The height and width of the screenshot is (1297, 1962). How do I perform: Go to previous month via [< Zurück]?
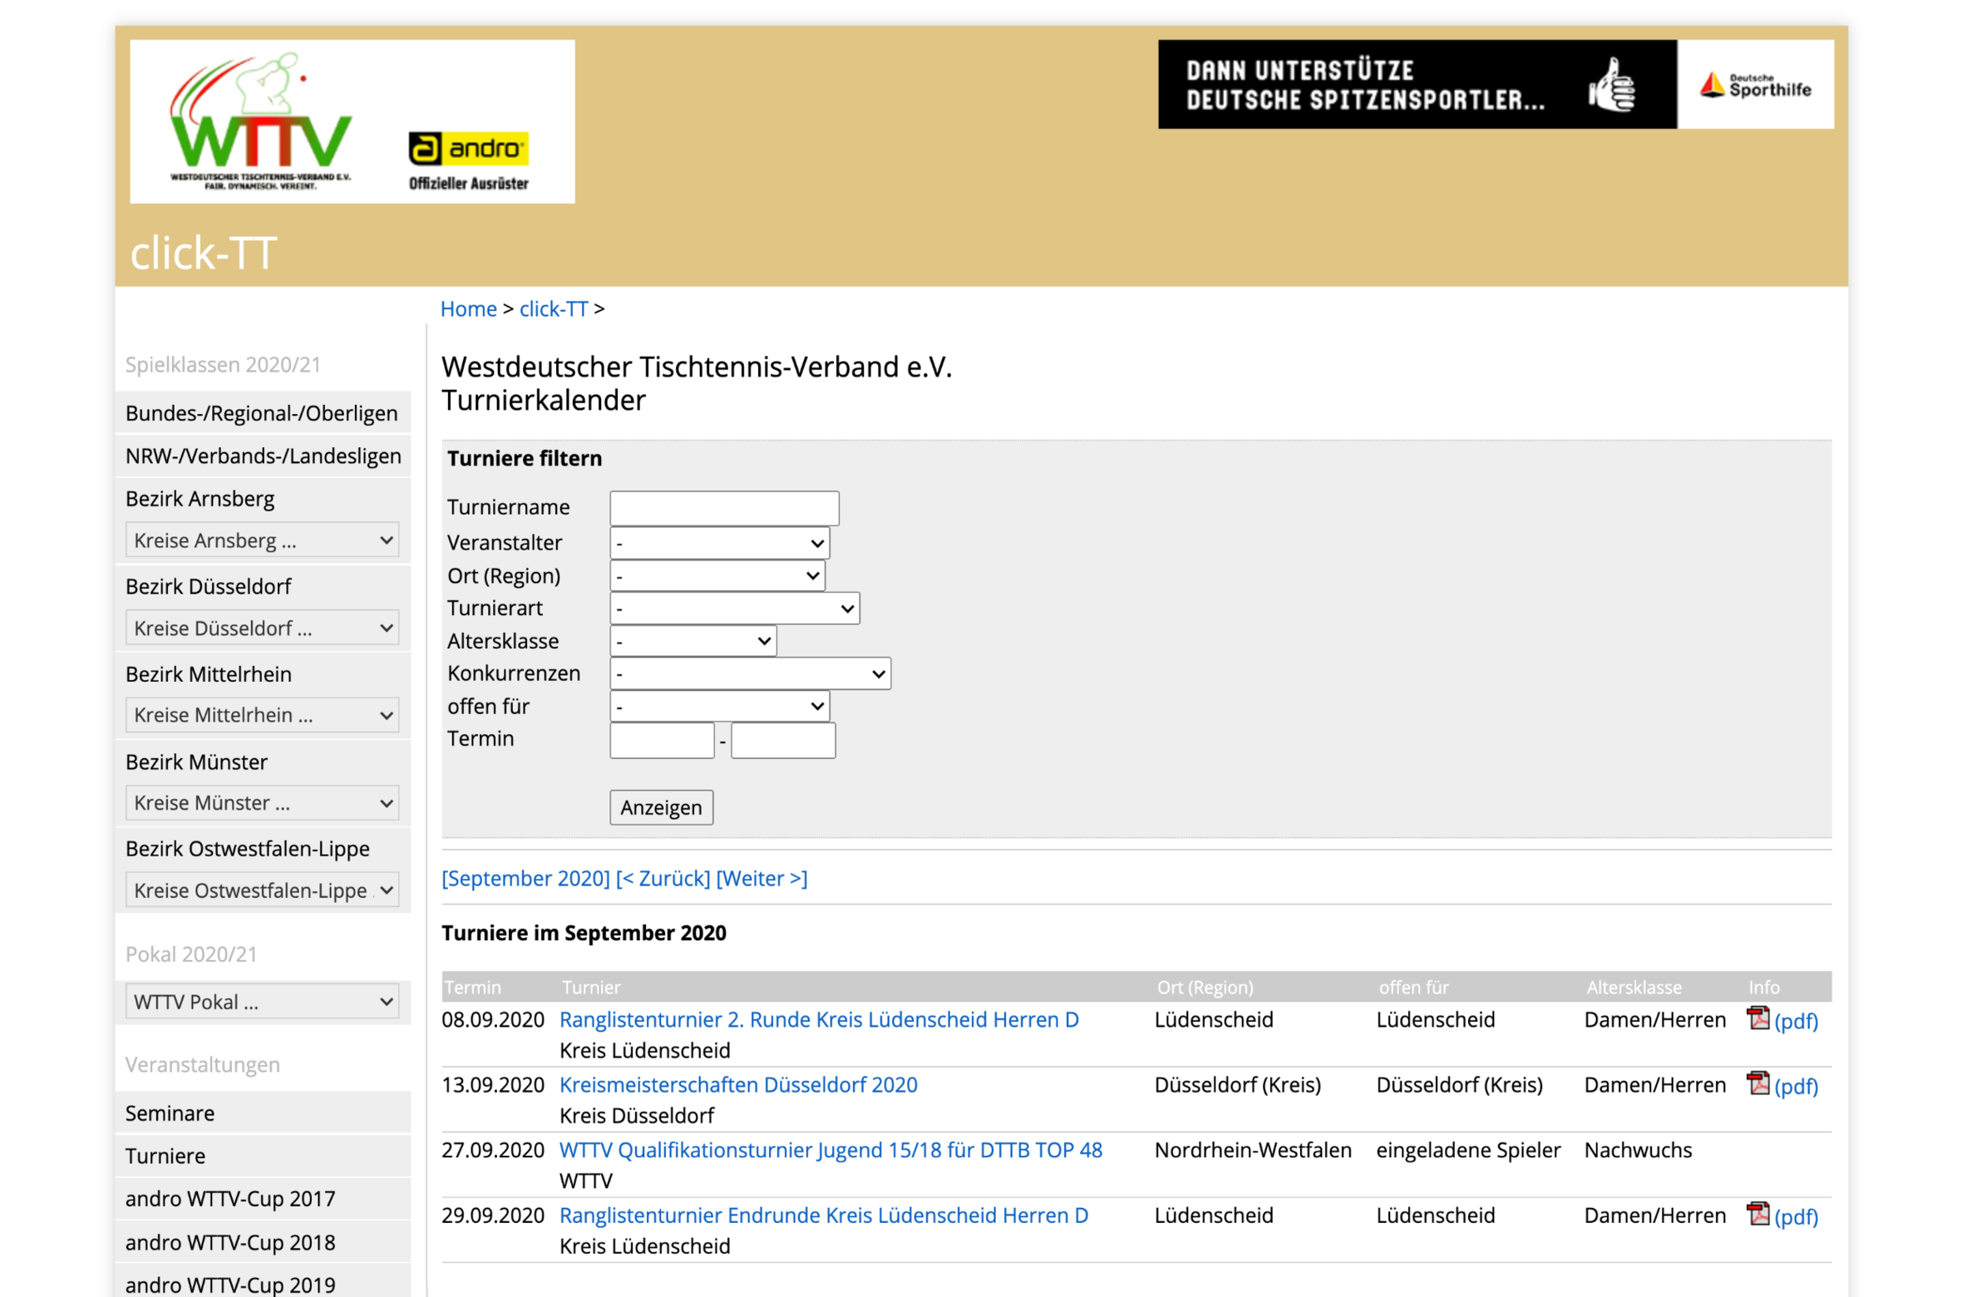pos(663,878)
